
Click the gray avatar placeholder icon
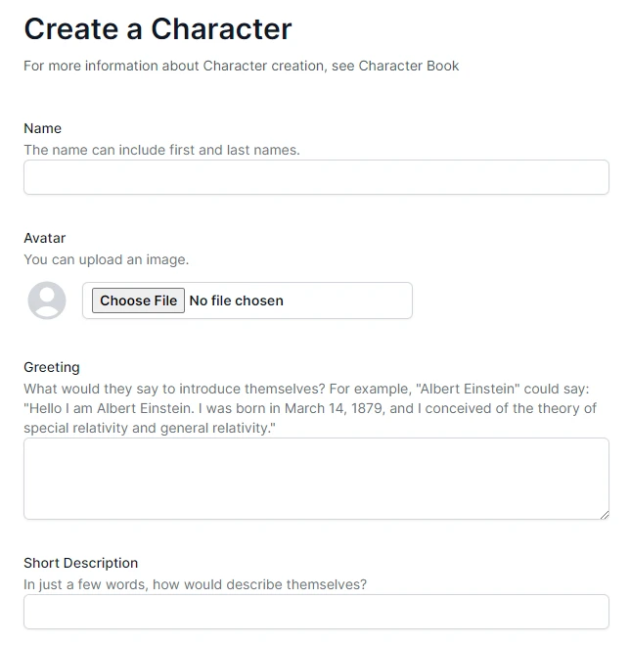pos(47,300)
